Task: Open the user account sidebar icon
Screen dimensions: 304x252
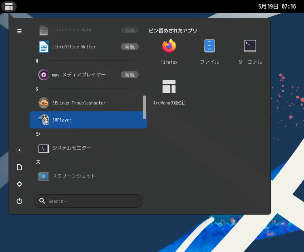Action: click(x=19, y=150)
